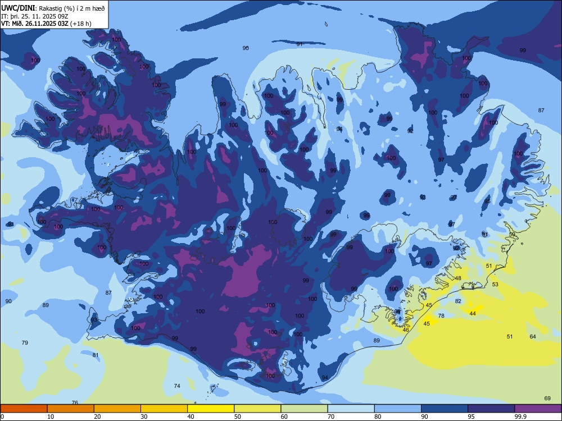Select the humidity value "46" on the map

pos(406,330)
